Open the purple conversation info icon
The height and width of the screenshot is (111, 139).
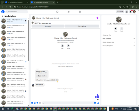click(97, 18)
